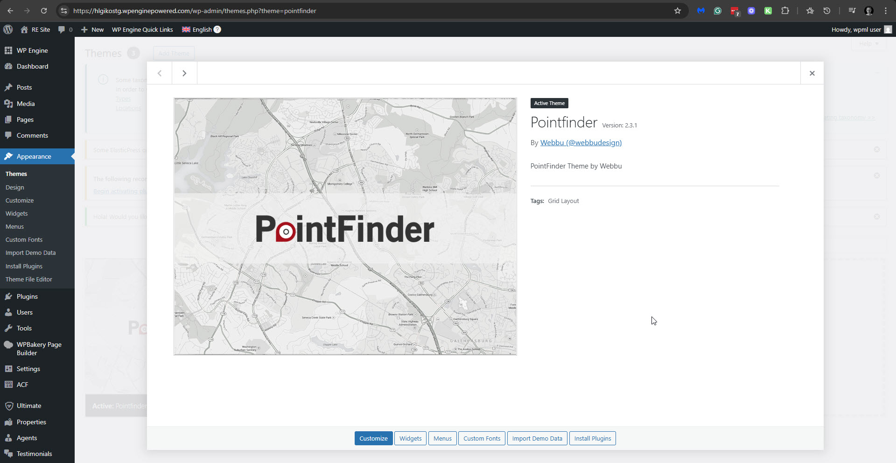Viewport: 896px width, 463px height.
Task: Click the Testimonials icon in sidebar
Action: [8, 454]
